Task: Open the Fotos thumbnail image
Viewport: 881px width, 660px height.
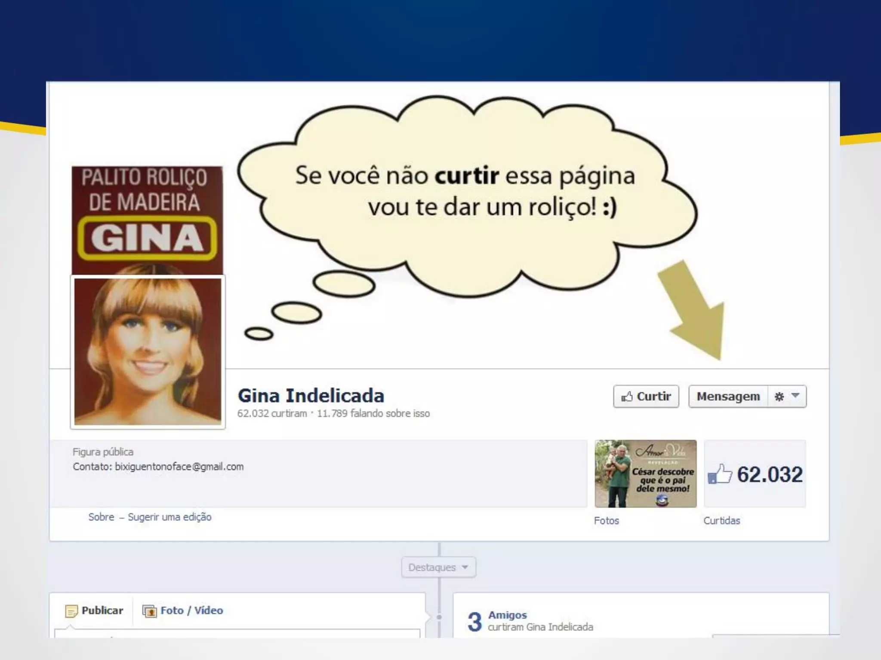Action: click(645, 474)
